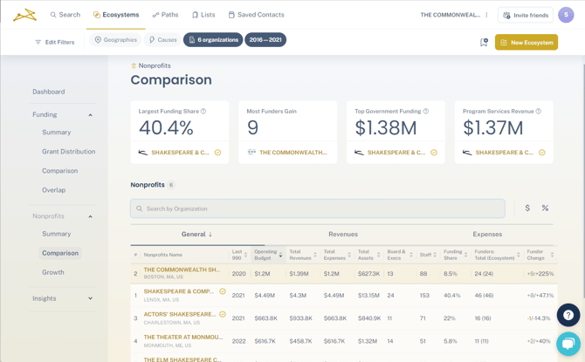Click the user avatar 'S' icon
Viewport: 585px width, 362px height.
567,15
